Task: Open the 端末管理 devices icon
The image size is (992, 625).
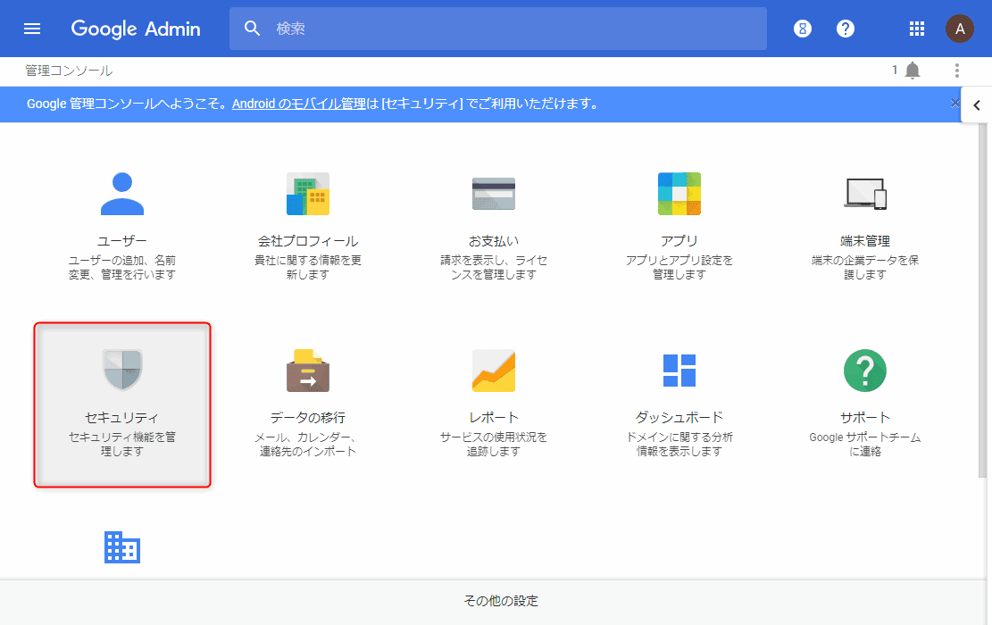Action: click(865, 194)
